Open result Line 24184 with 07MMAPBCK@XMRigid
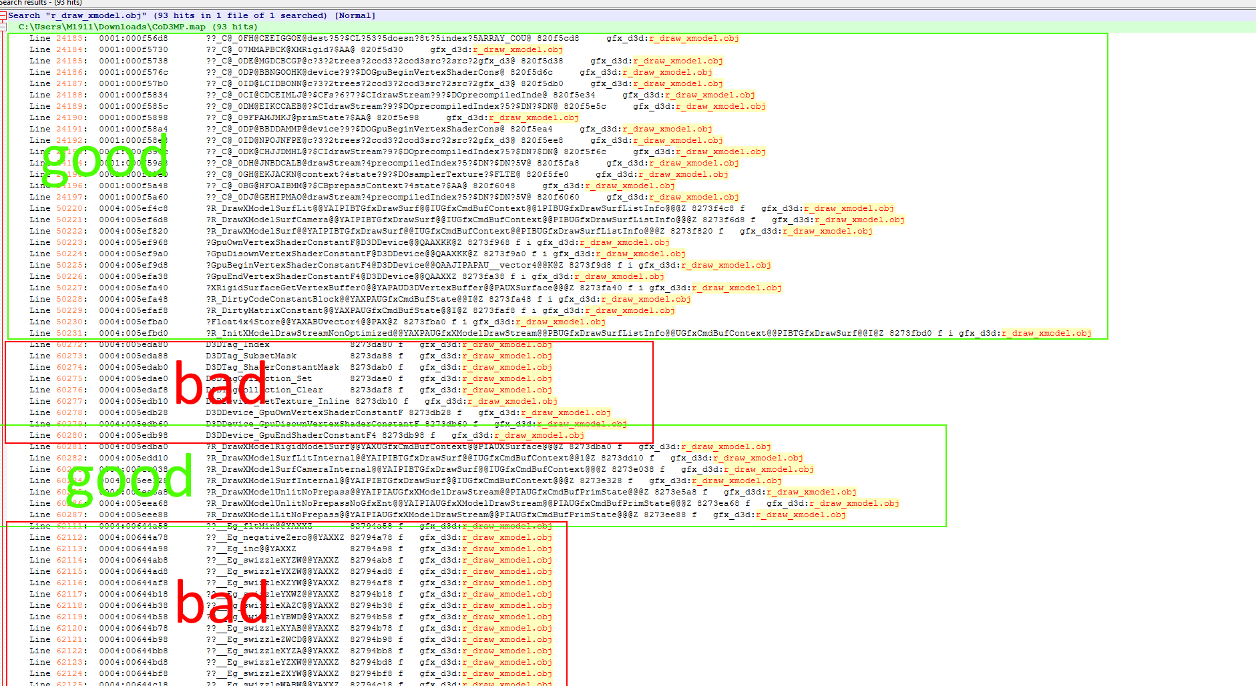The height and width of the screenshot is (686, 1256). (x=296, y=49)
